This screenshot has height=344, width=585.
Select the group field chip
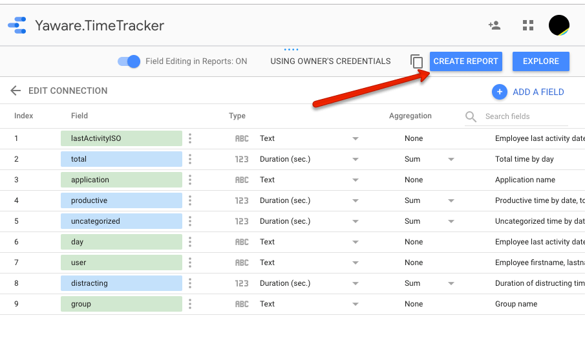click(122, 304)
